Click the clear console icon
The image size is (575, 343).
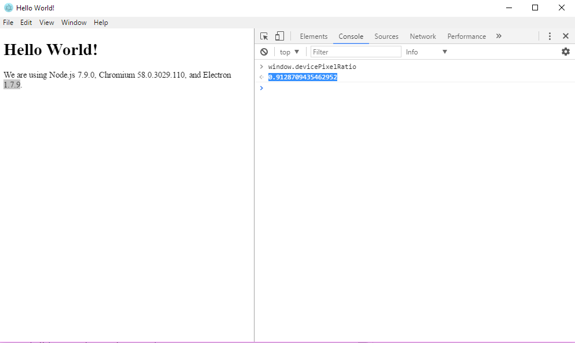pos(264,52)
